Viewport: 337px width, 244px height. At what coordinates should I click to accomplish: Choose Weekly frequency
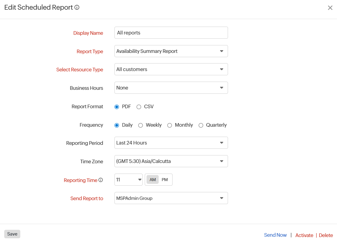140,125
